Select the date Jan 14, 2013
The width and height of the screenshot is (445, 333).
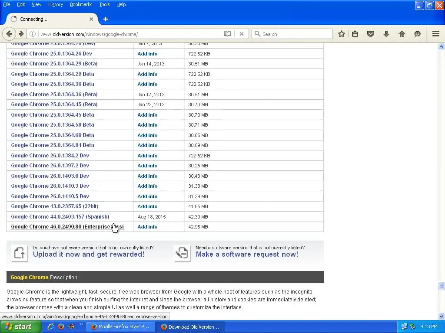coord(151,64)
